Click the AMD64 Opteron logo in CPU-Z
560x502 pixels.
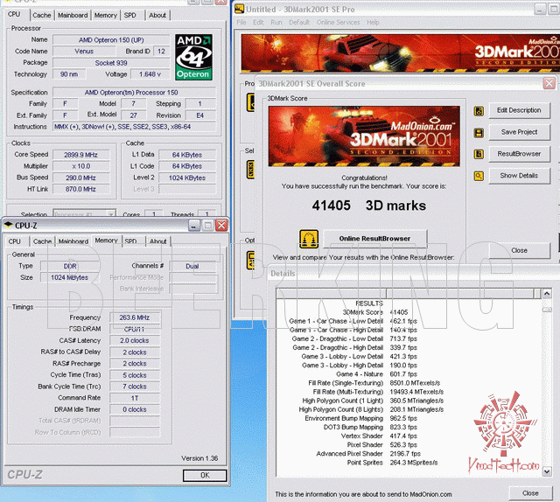pyautogui.click(x=193, y=57)
